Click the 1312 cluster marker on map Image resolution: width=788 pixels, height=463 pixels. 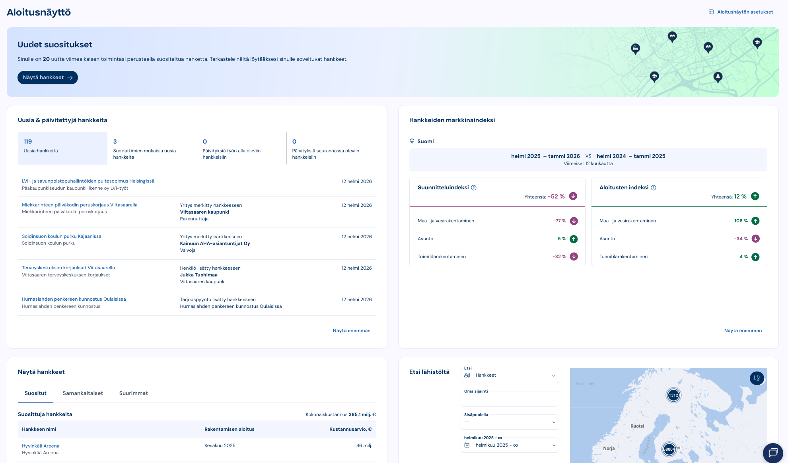(673, 395)
